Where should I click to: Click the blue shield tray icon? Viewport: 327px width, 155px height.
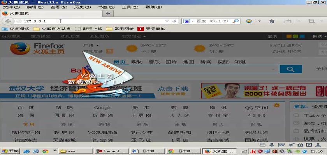304,151
